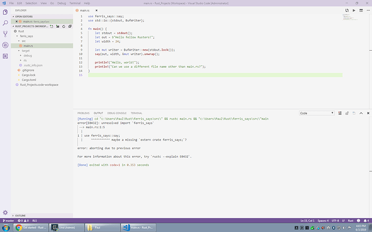Open the output channel dropdown showing Code

316,113
